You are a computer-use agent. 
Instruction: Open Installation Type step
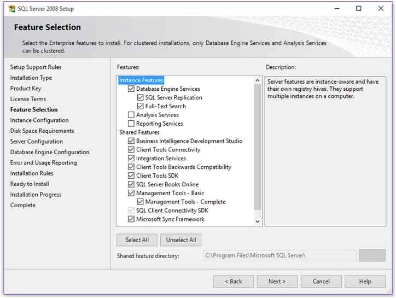point(31,78)
